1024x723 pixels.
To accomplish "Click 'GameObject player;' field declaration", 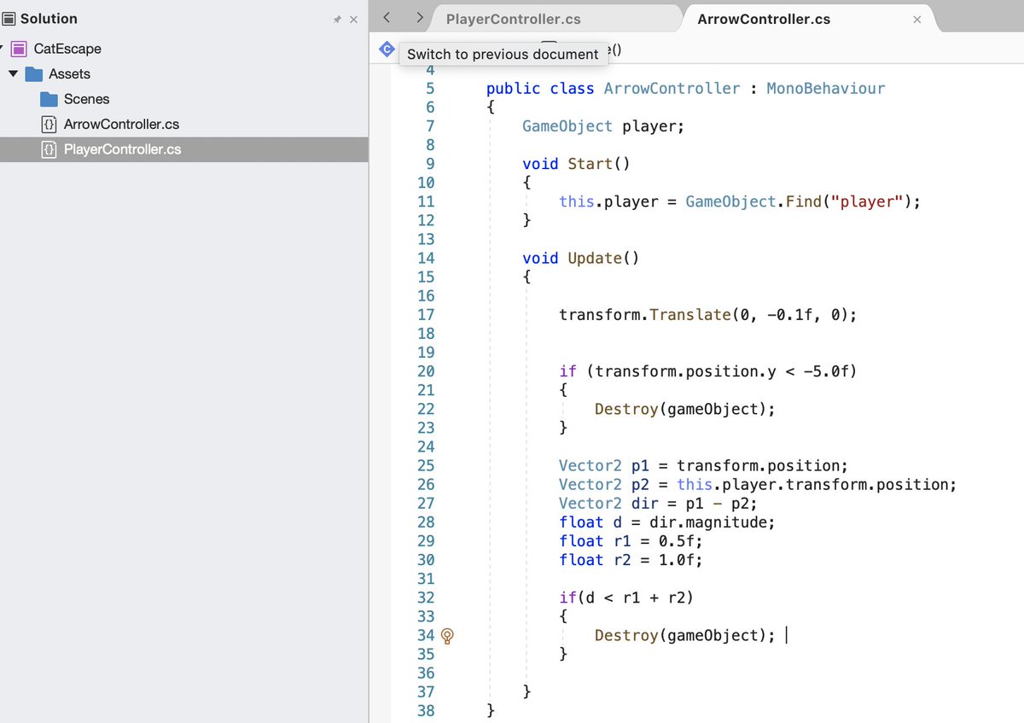I will tap(603, 126).
